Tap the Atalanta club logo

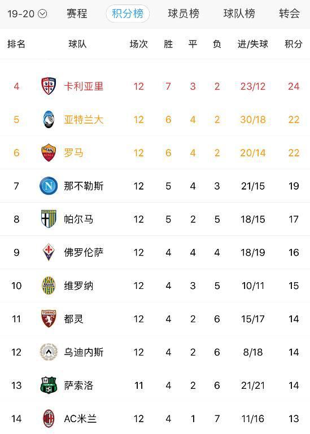point(49,119)
